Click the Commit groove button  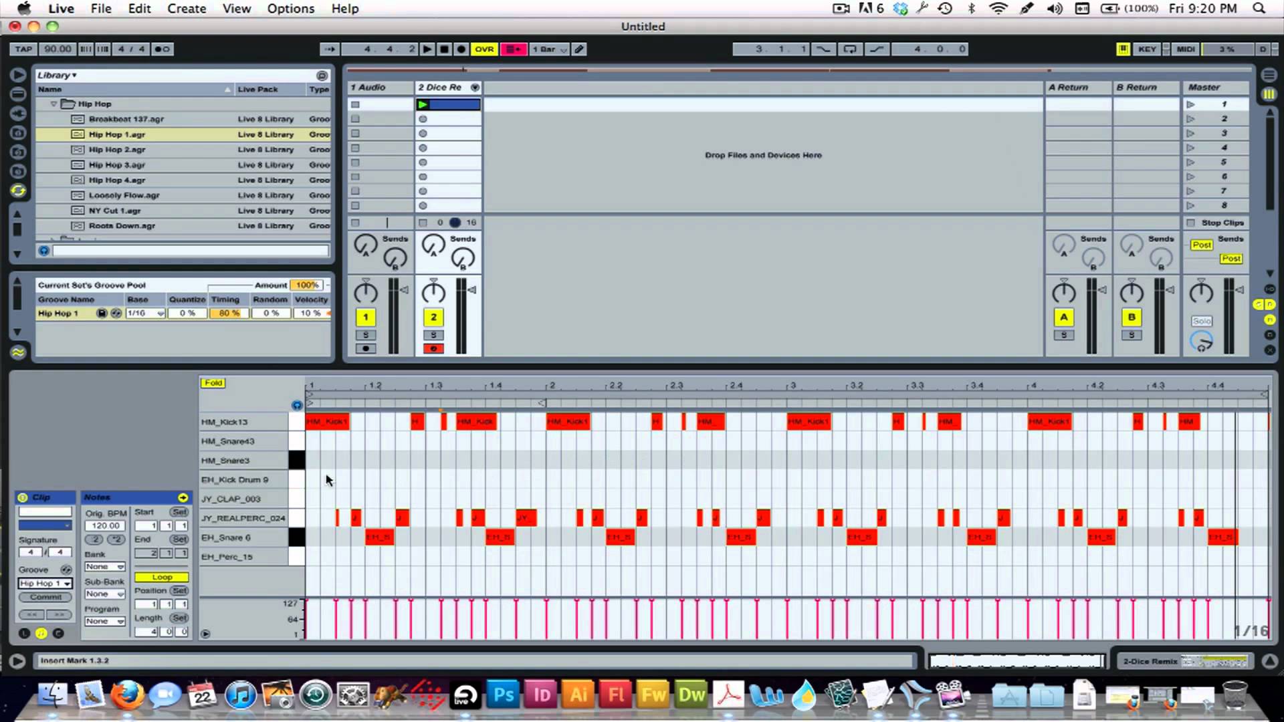(45, 597)
